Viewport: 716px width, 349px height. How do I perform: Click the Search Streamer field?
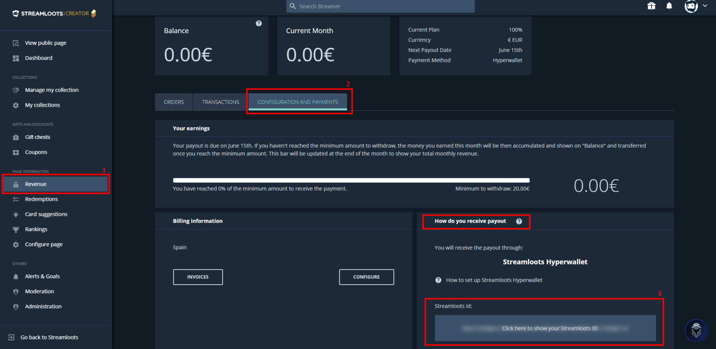point(380,6)
